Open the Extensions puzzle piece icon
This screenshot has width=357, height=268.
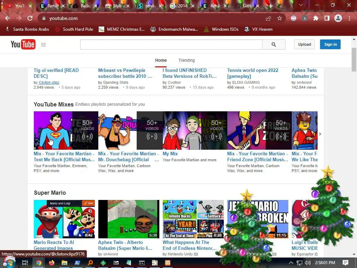(316, 18)
